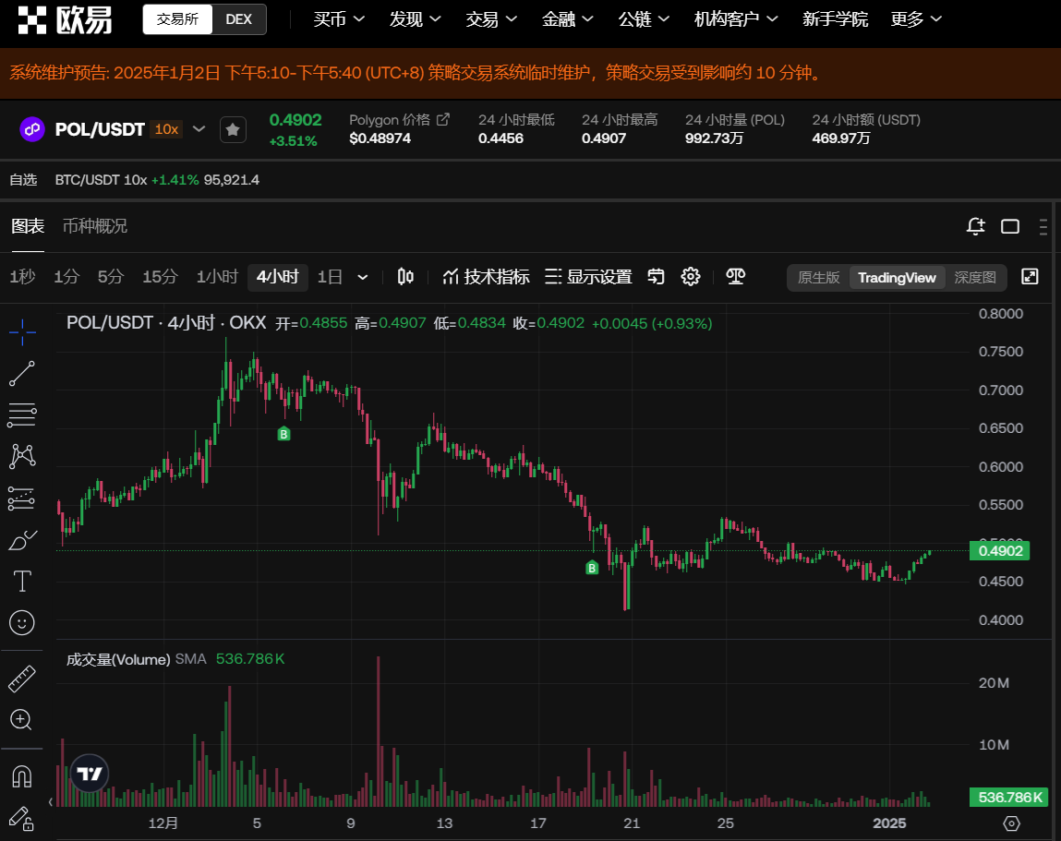Switch to the 币种概况 tab
The width and height of the screenshot is (1061, 841).
(x=94, y=226)
